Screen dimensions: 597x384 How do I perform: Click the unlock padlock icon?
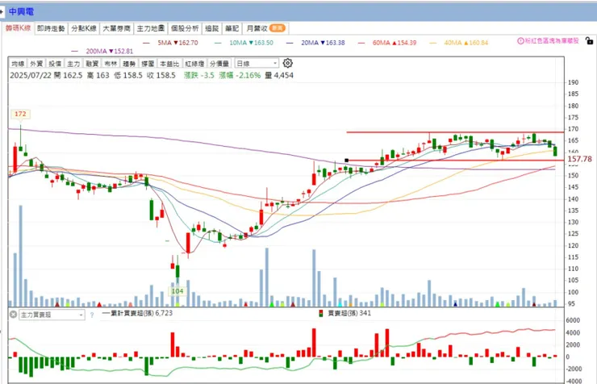pos(589,40)
